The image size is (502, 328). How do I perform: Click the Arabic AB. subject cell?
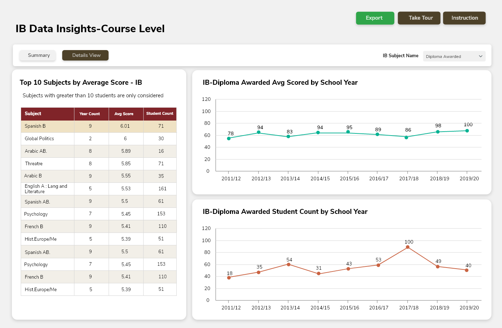tap(48, 151)
